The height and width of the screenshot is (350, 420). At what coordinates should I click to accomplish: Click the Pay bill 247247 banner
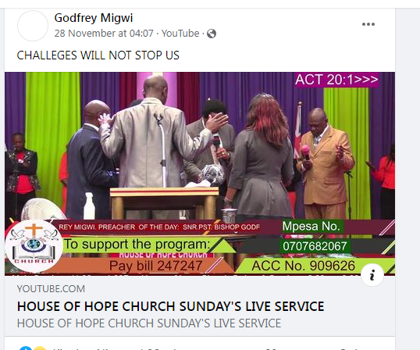[155, 266]
